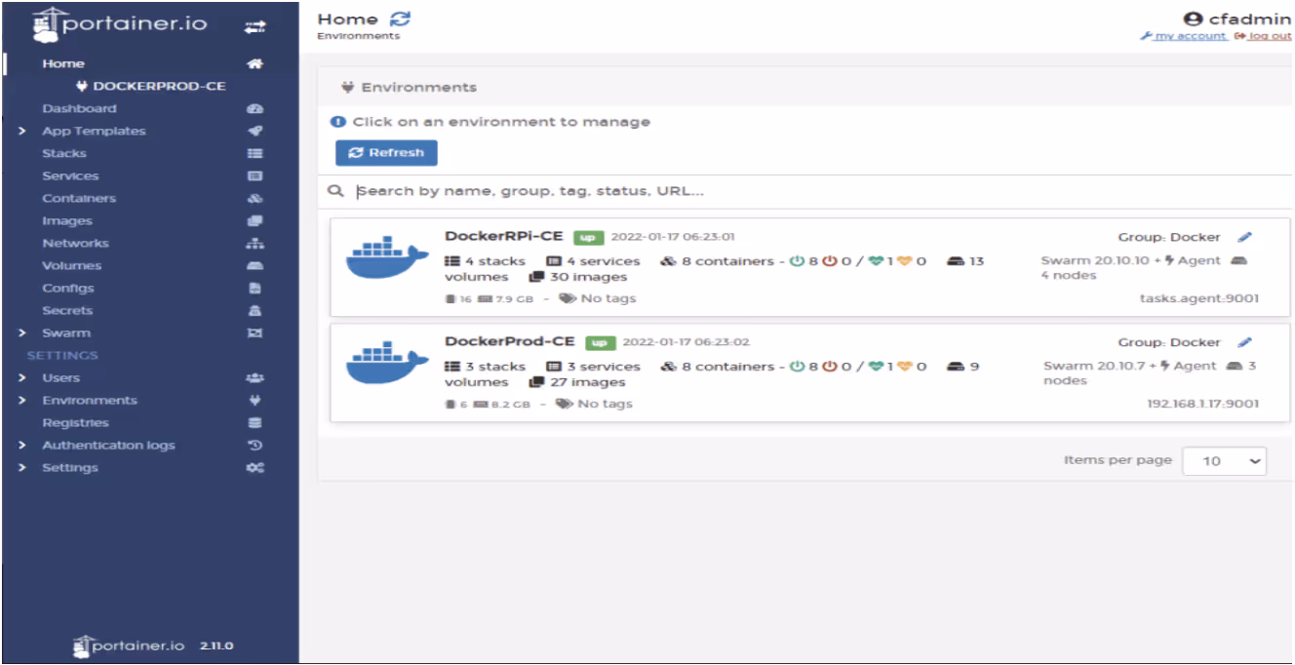Open the Items per page dropdown
The height and width of the screenshot is (665, 1295).
pyautogui.click(x=1224, y=461)
